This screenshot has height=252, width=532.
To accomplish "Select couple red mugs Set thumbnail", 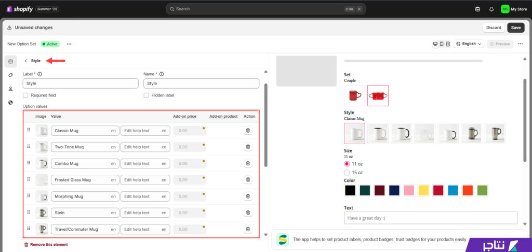I will [x=378, y=95].
